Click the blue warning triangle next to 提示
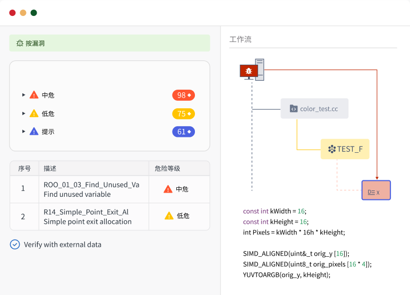Image resolution: width=410 pixels, height=295 pixels. [34, 132]
